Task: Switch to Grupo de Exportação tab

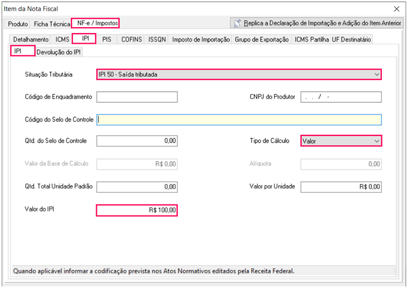Action: click(x=262, y=39)
